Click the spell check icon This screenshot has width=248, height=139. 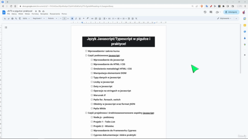pyautogui.click(x=16, y=19)
